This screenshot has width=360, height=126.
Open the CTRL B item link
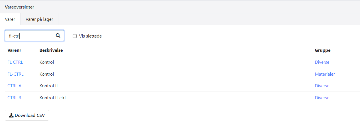[14, 98]
